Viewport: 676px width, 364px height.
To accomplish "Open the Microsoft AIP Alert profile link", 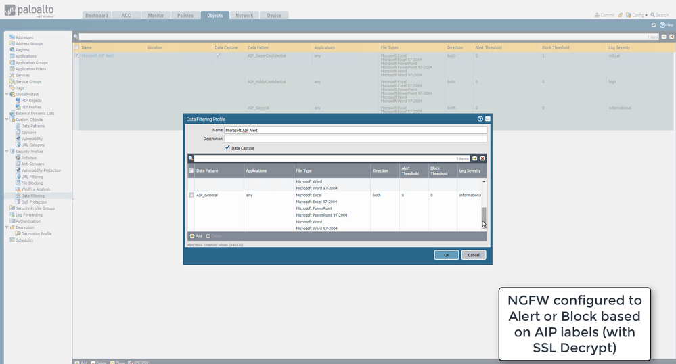I will coord(97,55).
